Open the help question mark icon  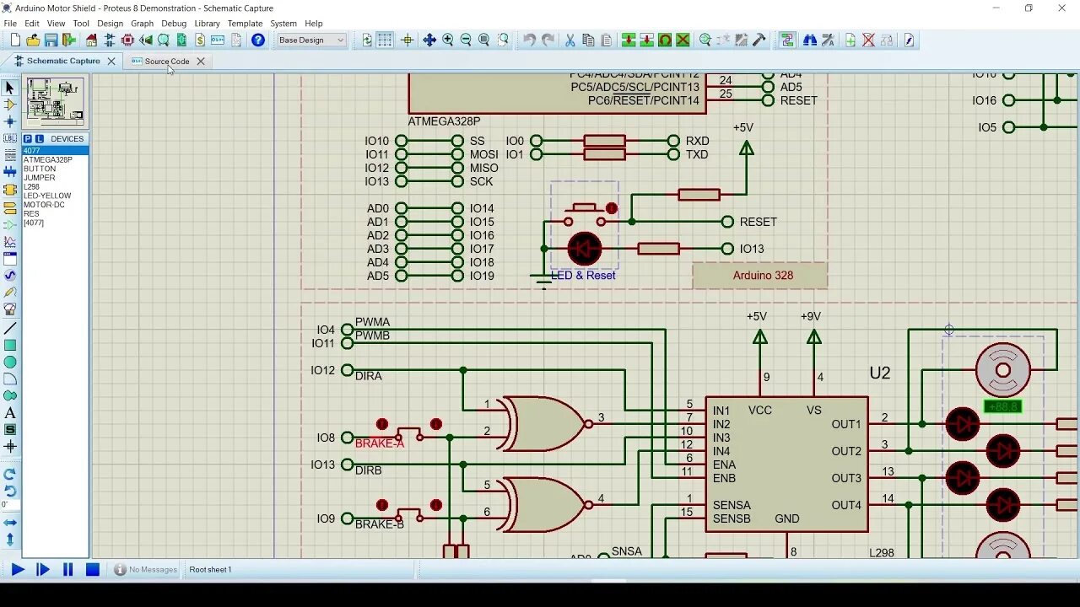(258, 40)
